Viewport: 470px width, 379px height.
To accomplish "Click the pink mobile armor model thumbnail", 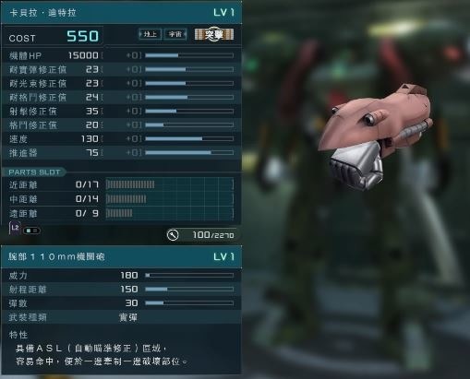I will pyautogui.click(x=375, y=136).
